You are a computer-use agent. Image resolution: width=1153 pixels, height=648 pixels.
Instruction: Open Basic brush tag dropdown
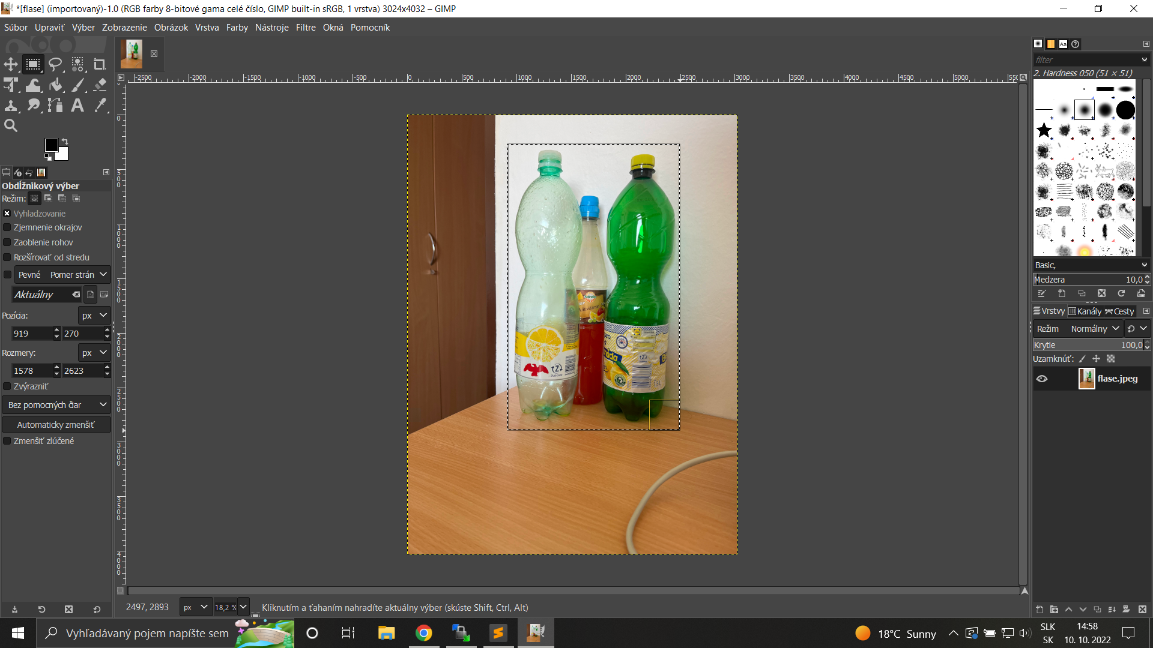tap(1091, 265)
